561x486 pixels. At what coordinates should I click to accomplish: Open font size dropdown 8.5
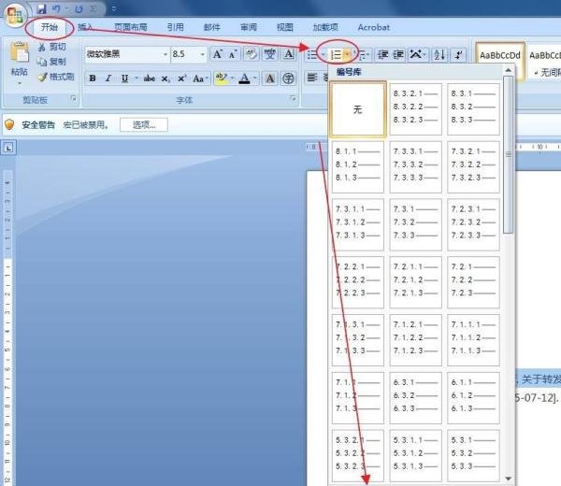[x=203, y=54]
